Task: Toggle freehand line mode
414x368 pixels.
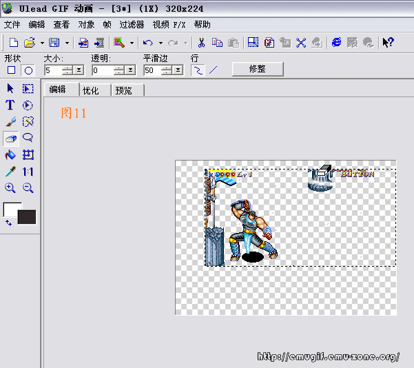Action: 198,70
